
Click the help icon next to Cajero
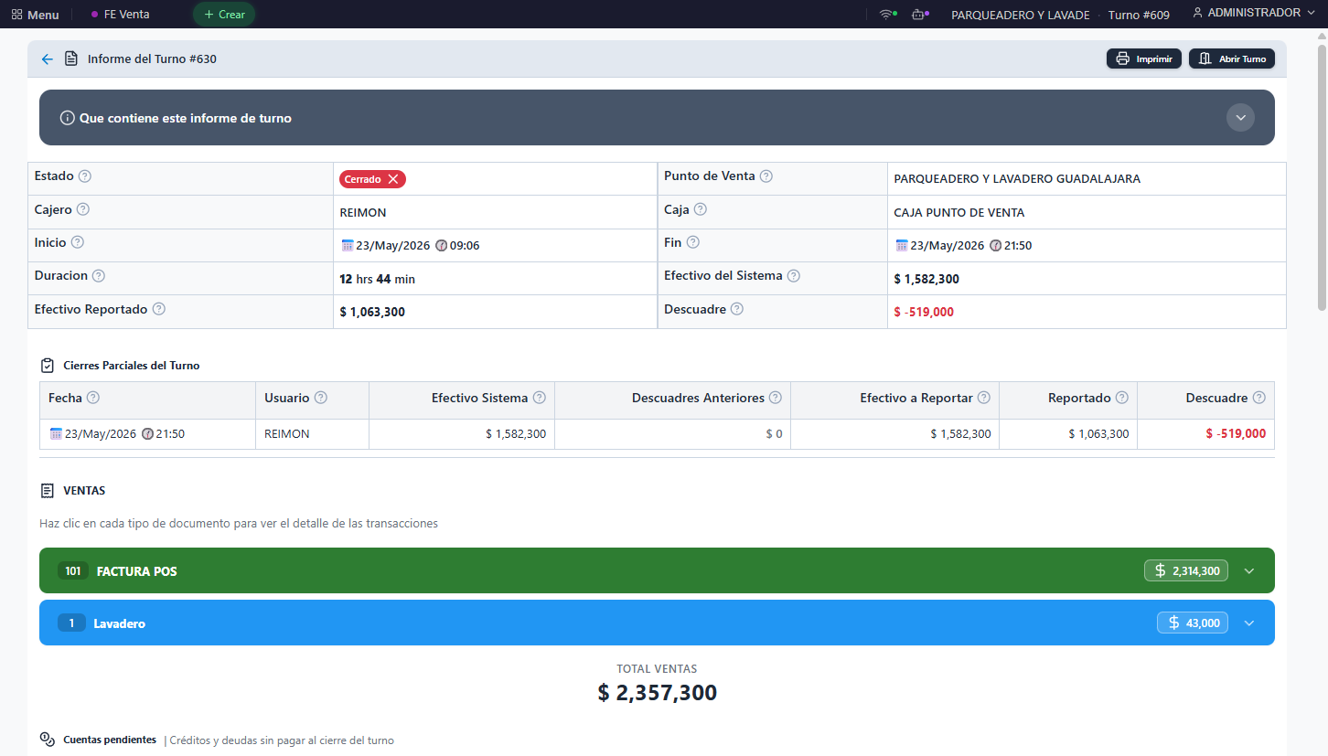[83, 209]
